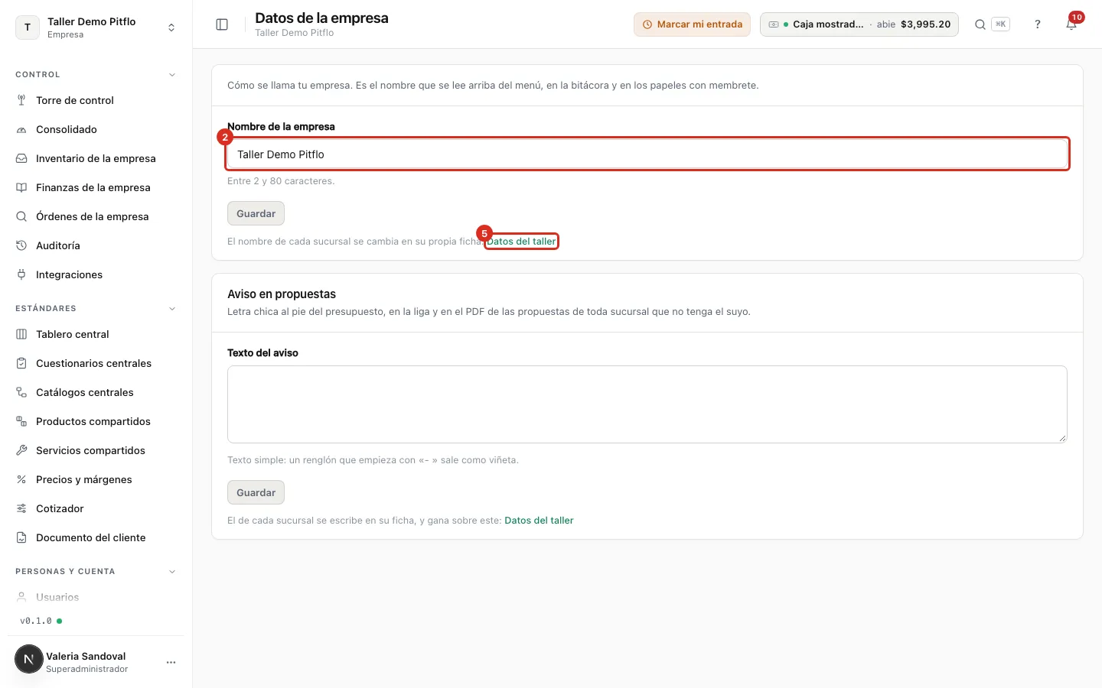Click Integraciones plug icon
Viewport: 1102px width, 688px height.
click(x=21, y=274)
